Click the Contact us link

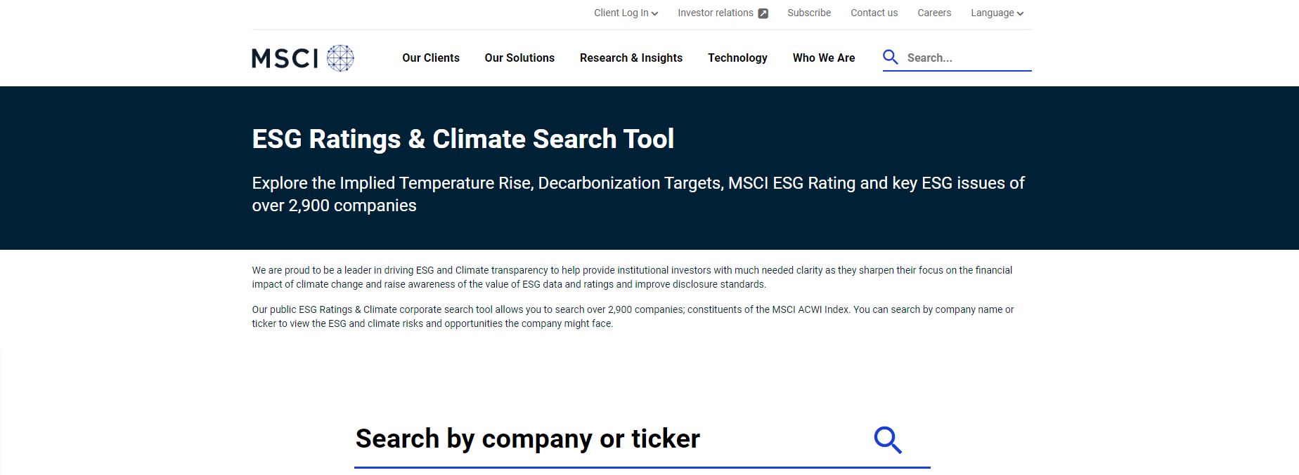click(x=874, y=13)
